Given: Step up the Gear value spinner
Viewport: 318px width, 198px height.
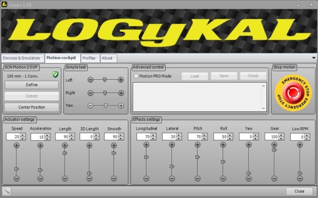Looking at the screenshot, I should pyautogui.click(x=282, y=135).
